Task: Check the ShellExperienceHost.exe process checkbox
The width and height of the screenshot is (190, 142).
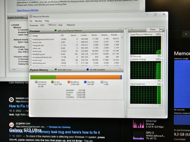Action: (30, 39)
